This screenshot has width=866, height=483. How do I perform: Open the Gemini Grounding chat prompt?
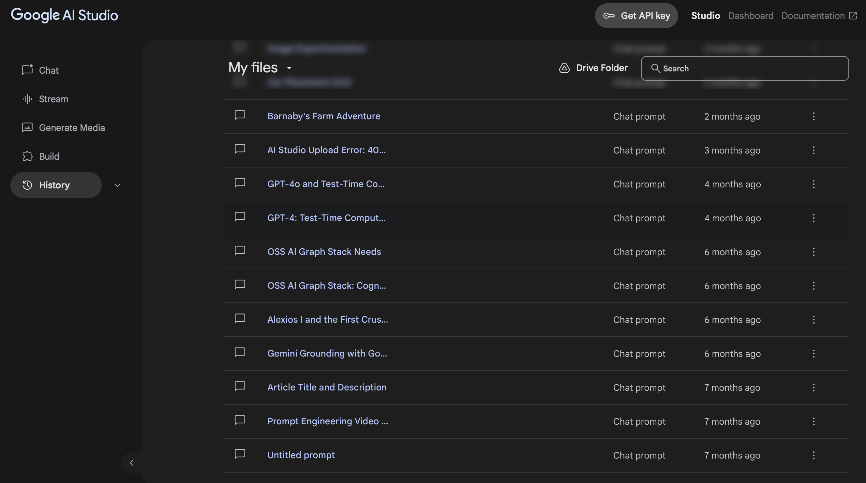[x=327, y=353]
